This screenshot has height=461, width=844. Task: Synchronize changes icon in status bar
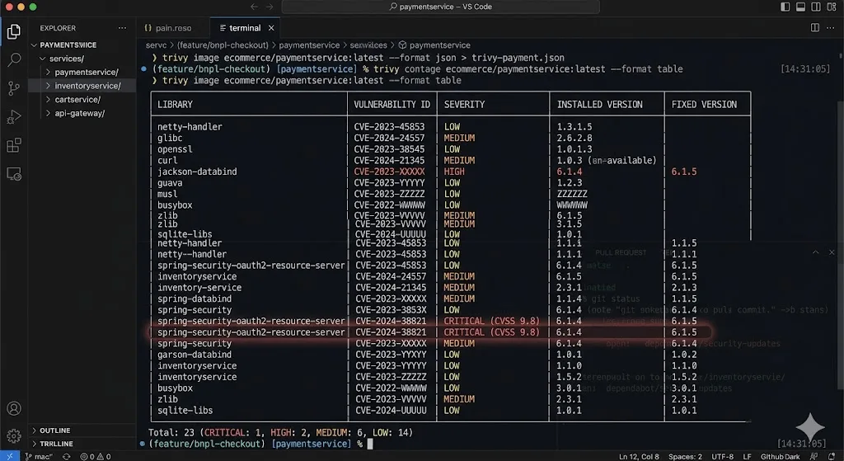66,456
